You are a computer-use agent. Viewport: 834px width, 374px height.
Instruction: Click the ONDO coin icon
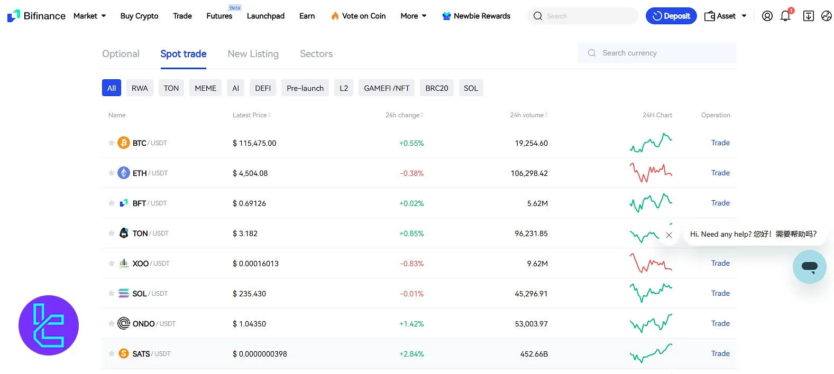pyautogui.click(x=124, y=323)
